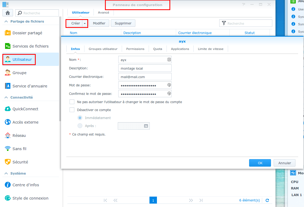Confirm with the OK button

260,163
